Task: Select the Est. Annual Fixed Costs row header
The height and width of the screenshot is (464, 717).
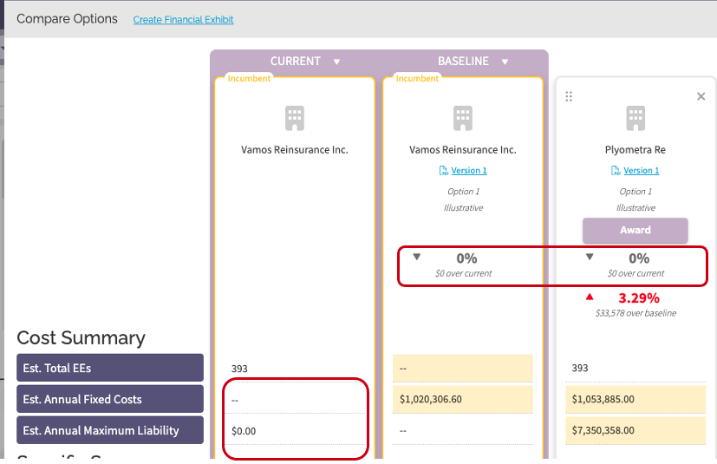Action: (110, 399)
